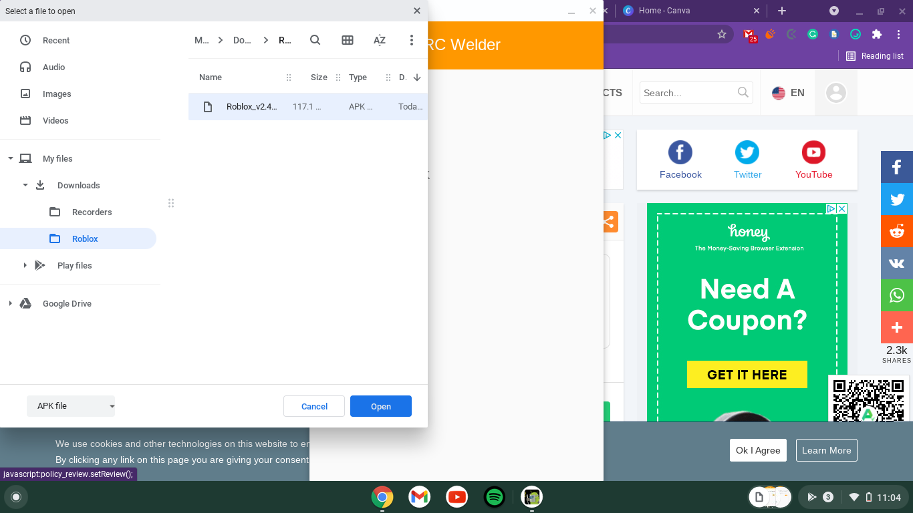Open the ChromeOS launcher

[x=16, y=497]
